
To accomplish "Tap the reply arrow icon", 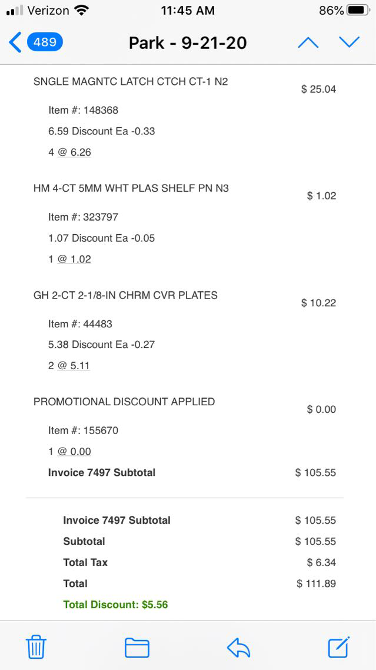I will [x=238, y=648].
